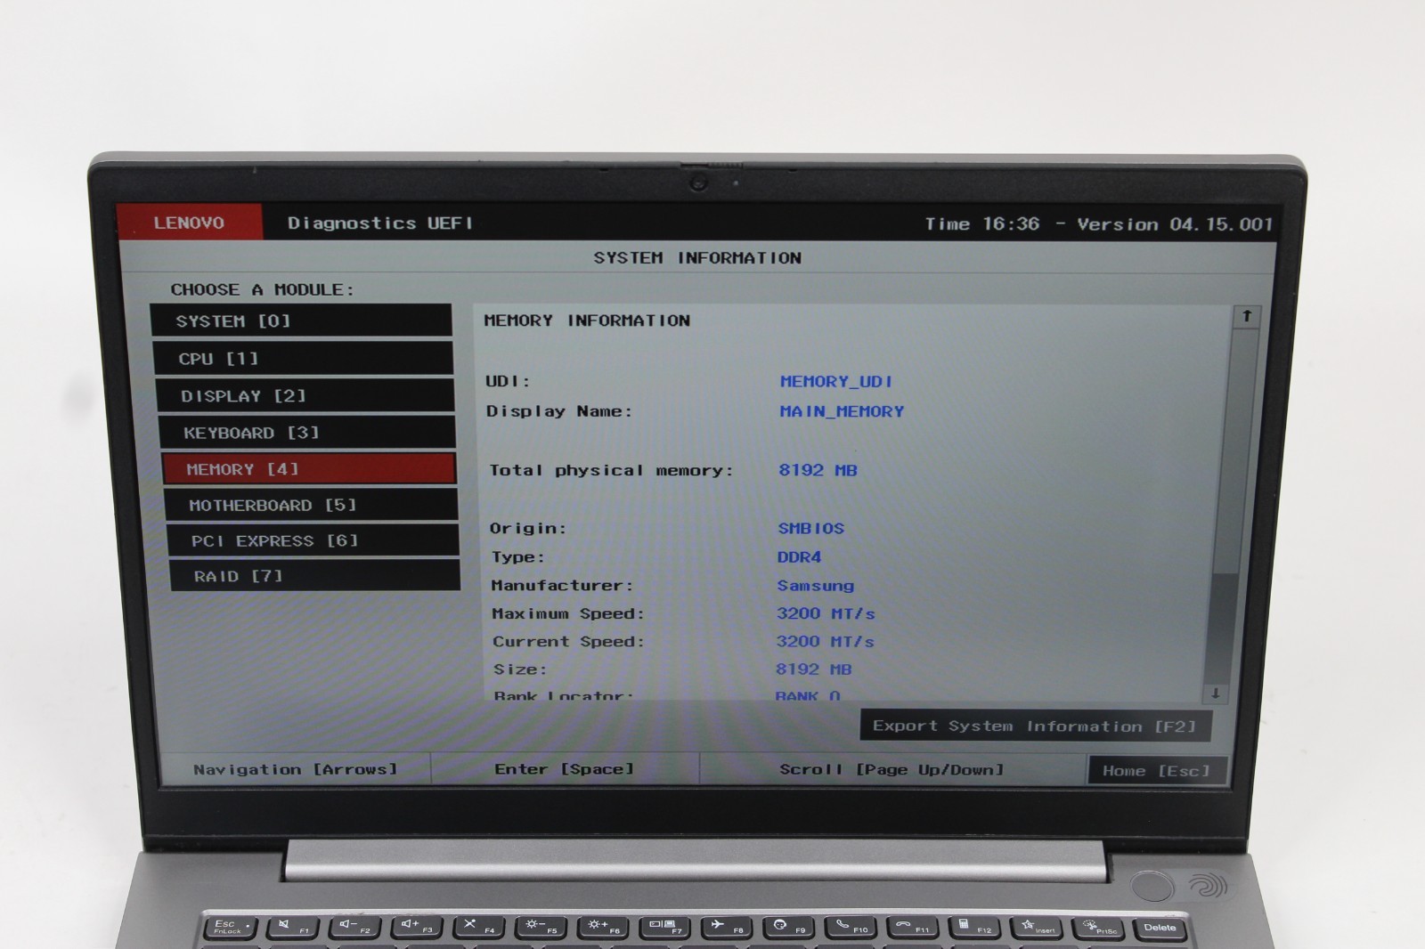Click the Samsung manufacturer value
Screen dimensions: 1425x949
(815, 586)
